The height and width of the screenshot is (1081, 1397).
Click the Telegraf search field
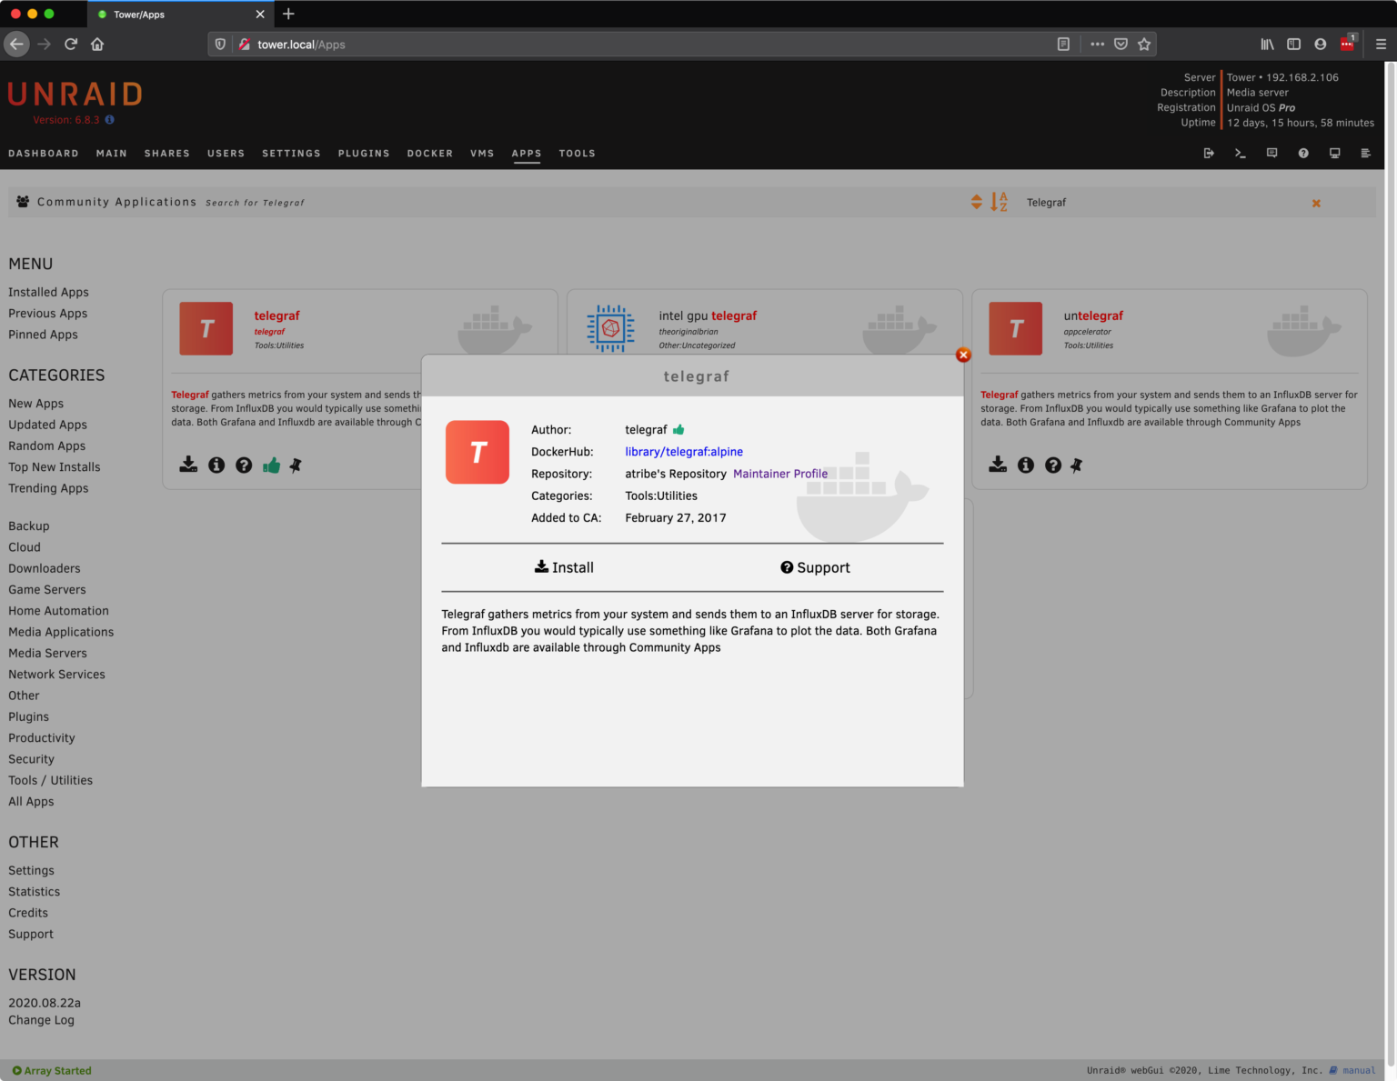(1164, 203)
